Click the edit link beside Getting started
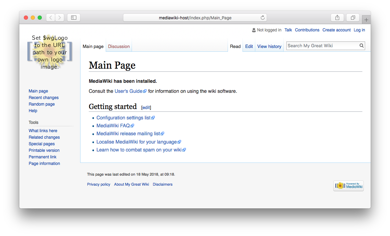Image resolution: width=390 pixels, height=236 pixels. 146,107
